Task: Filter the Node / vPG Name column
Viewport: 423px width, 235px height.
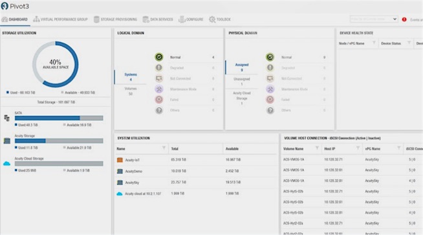Action: tap(374, 43)
